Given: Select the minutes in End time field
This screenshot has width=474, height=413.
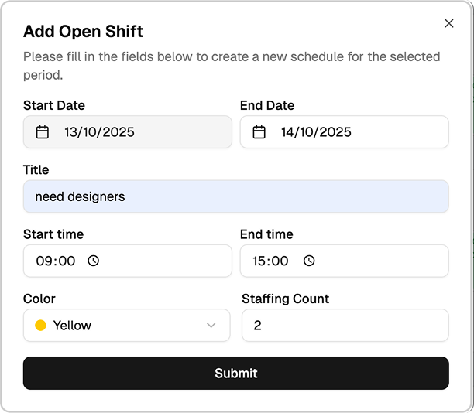Looking at the screenshot, I should point(281,261).
